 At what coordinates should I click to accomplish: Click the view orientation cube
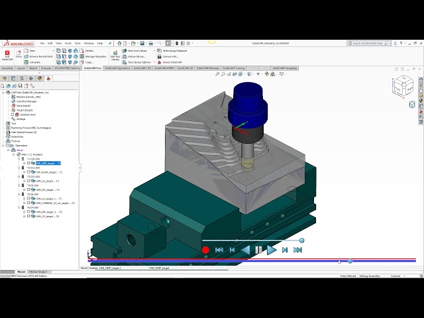[403, 86]
